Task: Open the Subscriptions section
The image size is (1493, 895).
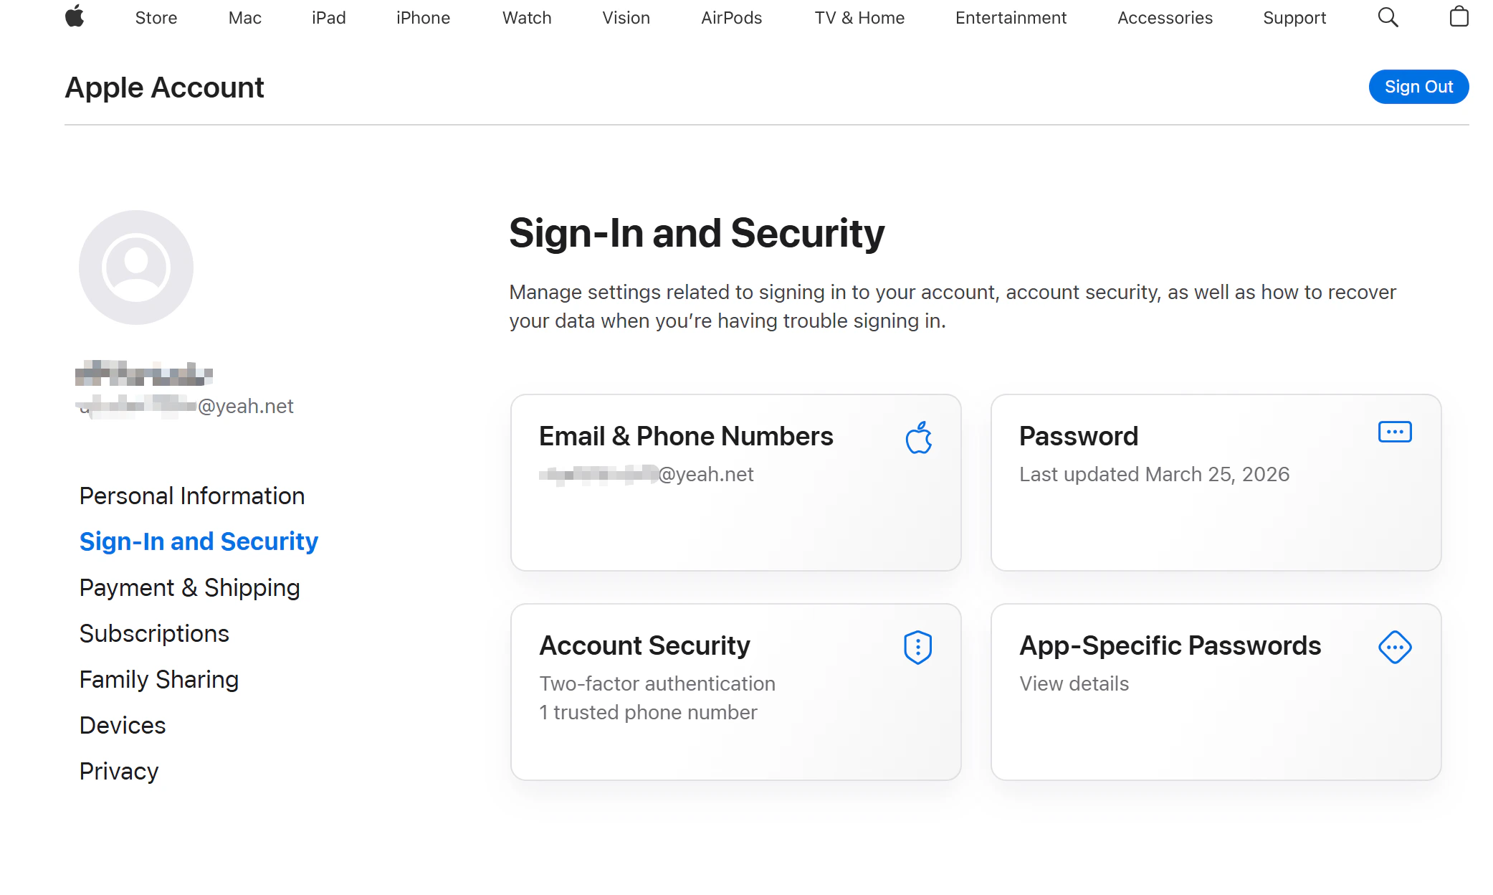Action: coord(154,633)
